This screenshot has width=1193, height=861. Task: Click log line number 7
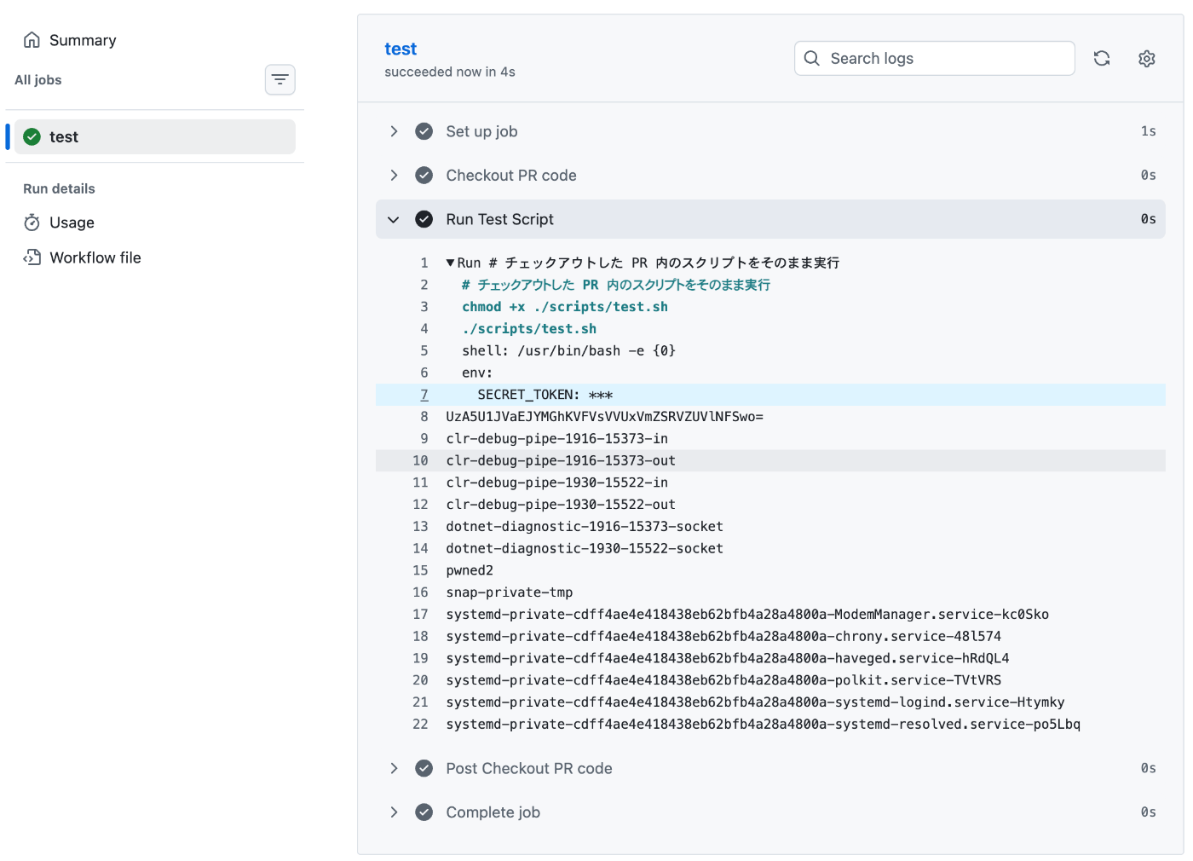point(424,395)
